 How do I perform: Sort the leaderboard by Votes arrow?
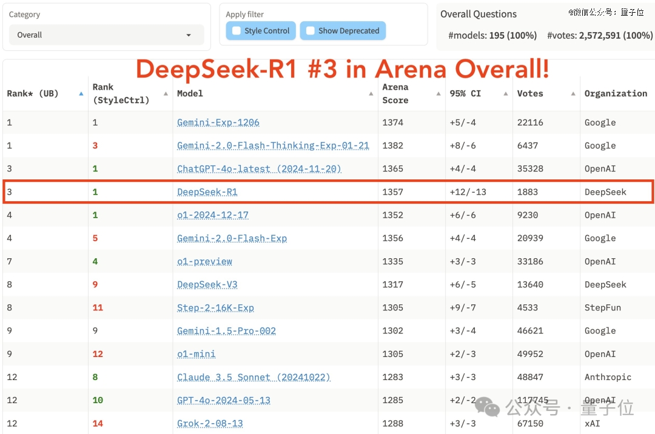pyautogui.click(x=573, y=93)
